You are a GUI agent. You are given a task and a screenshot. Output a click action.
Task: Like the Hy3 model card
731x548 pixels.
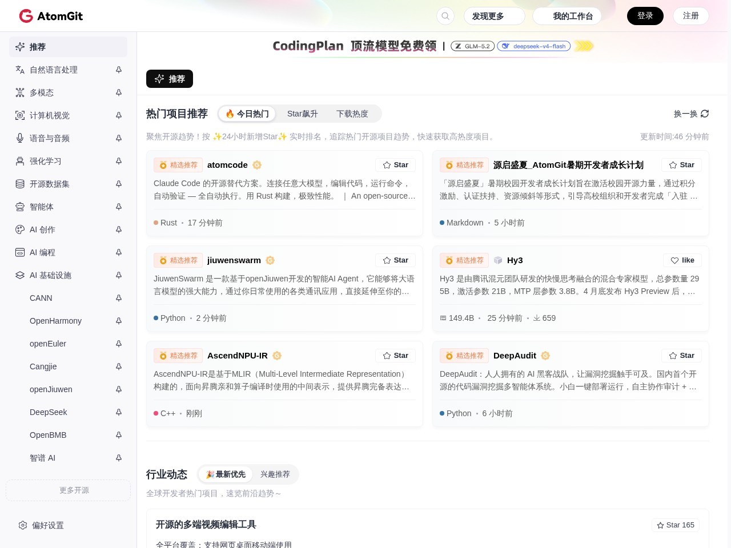tap(682, 260)
